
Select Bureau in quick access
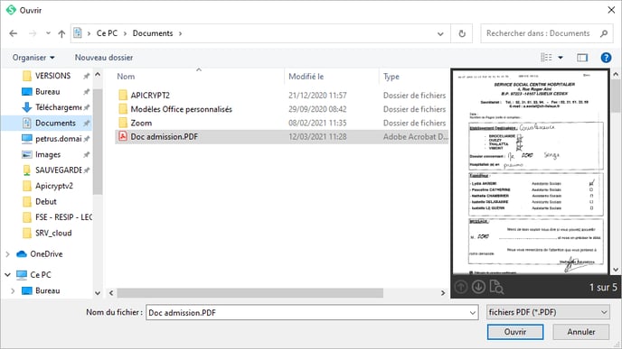click(48, 91)
